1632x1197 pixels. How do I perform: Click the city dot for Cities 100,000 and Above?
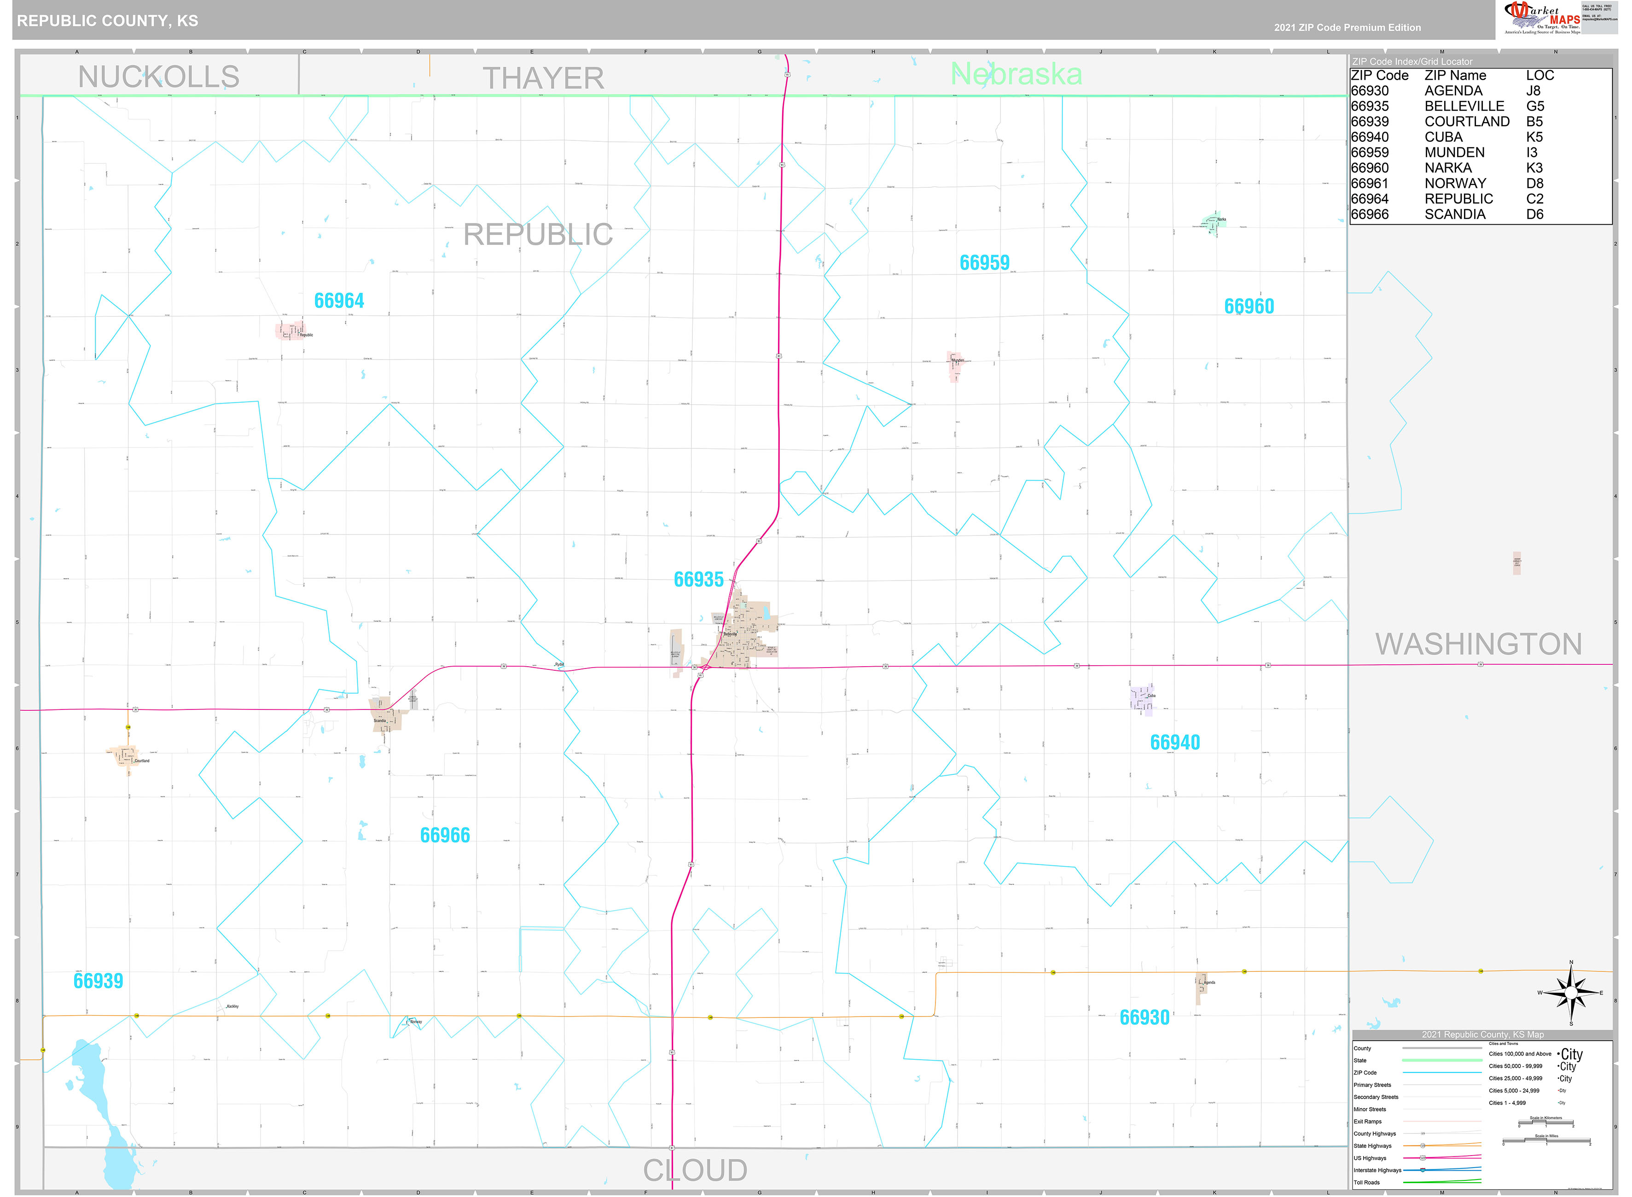click(x=1559, y=1053)
